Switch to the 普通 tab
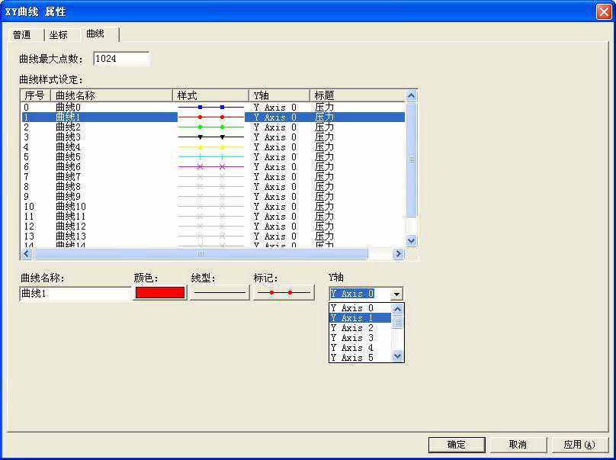The width and height of the screenshot is (616, 460). click(x=22, y=35)
